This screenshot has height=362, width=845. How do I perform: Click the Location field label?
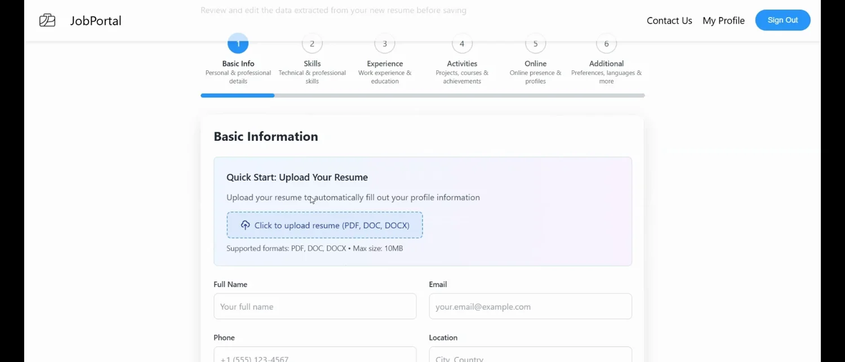coord(443,338)
